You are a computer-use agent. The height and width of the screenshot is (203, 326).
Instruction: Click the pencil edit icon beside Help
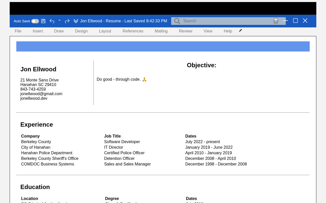(240, 30)
